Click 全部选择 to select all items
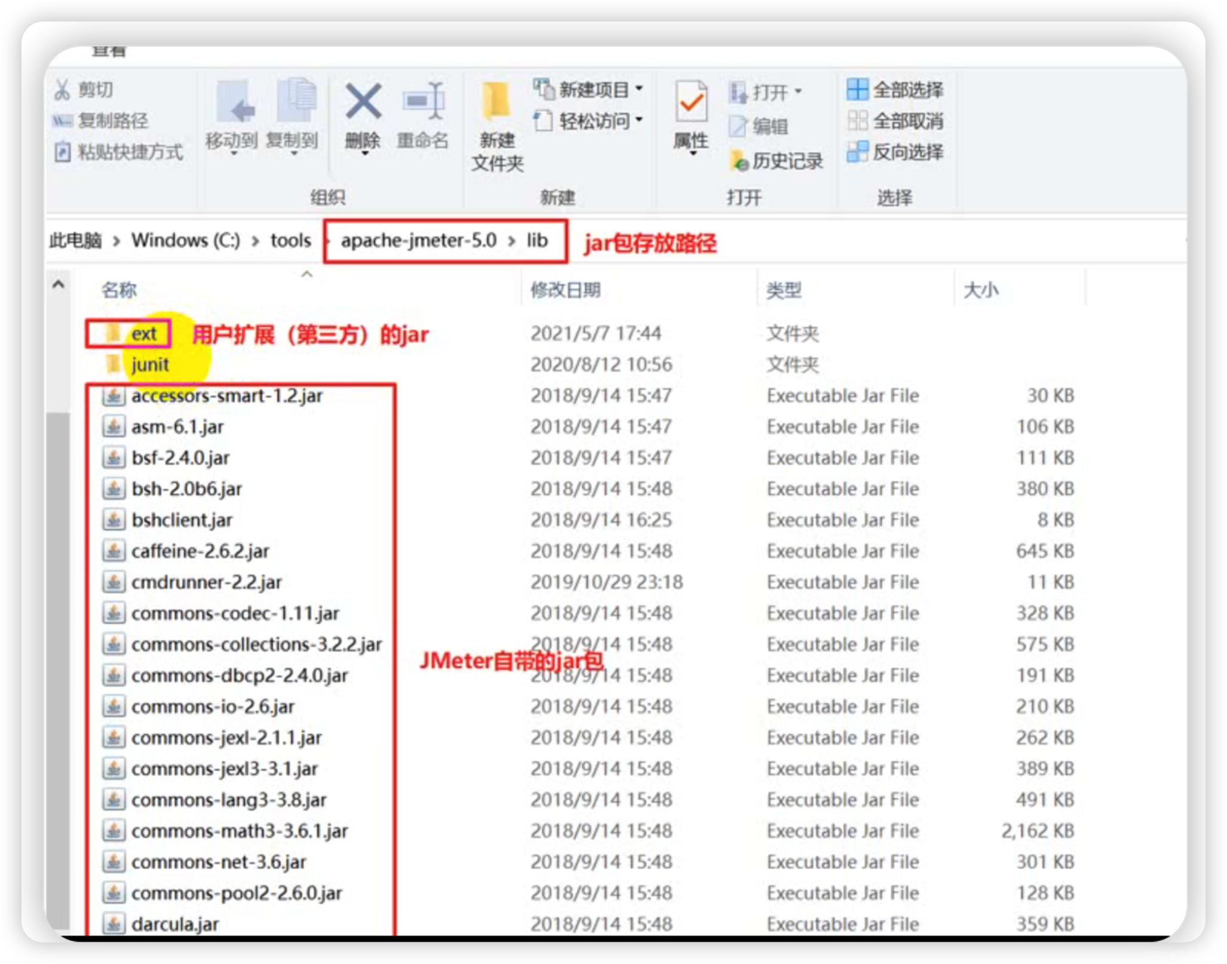Viewport: 1227px width, 964px height. tap(892, 88)
